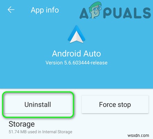Image resolution: width=153 pixels, height=139 pixels.
Task: Tap the word "Auto" in app name
Action: pos(92,54)
